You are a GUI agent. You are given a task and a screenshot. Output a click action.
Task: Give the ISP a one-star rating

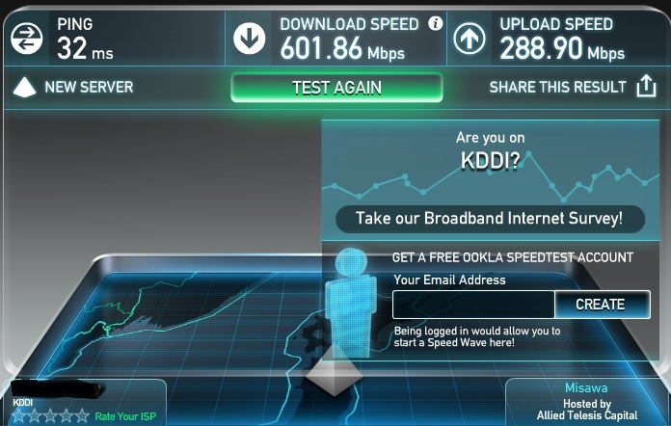pos(18,415)
